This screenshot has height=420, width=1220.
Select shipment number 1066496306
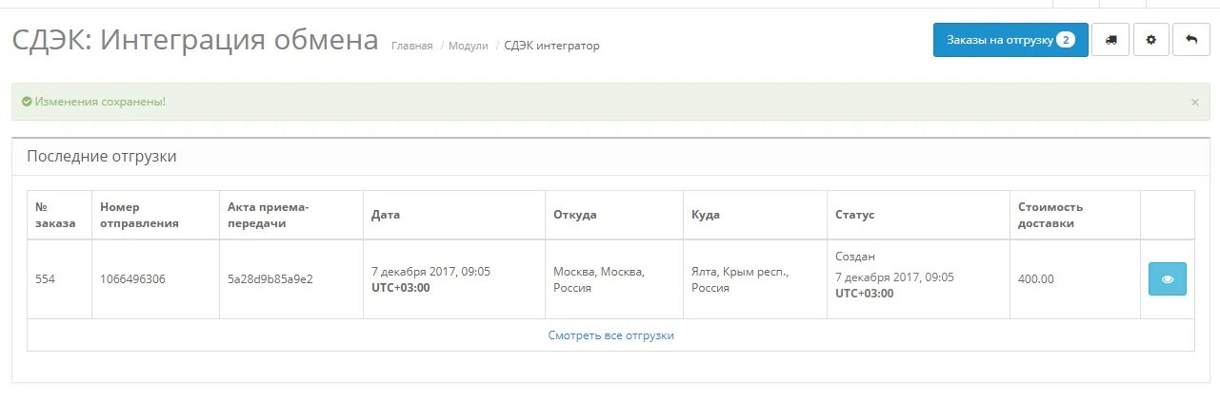(132, 279)
